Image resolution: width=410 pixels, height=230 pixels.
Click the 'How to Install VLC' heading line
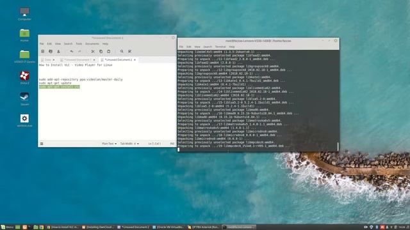click(x=76, y=65)
